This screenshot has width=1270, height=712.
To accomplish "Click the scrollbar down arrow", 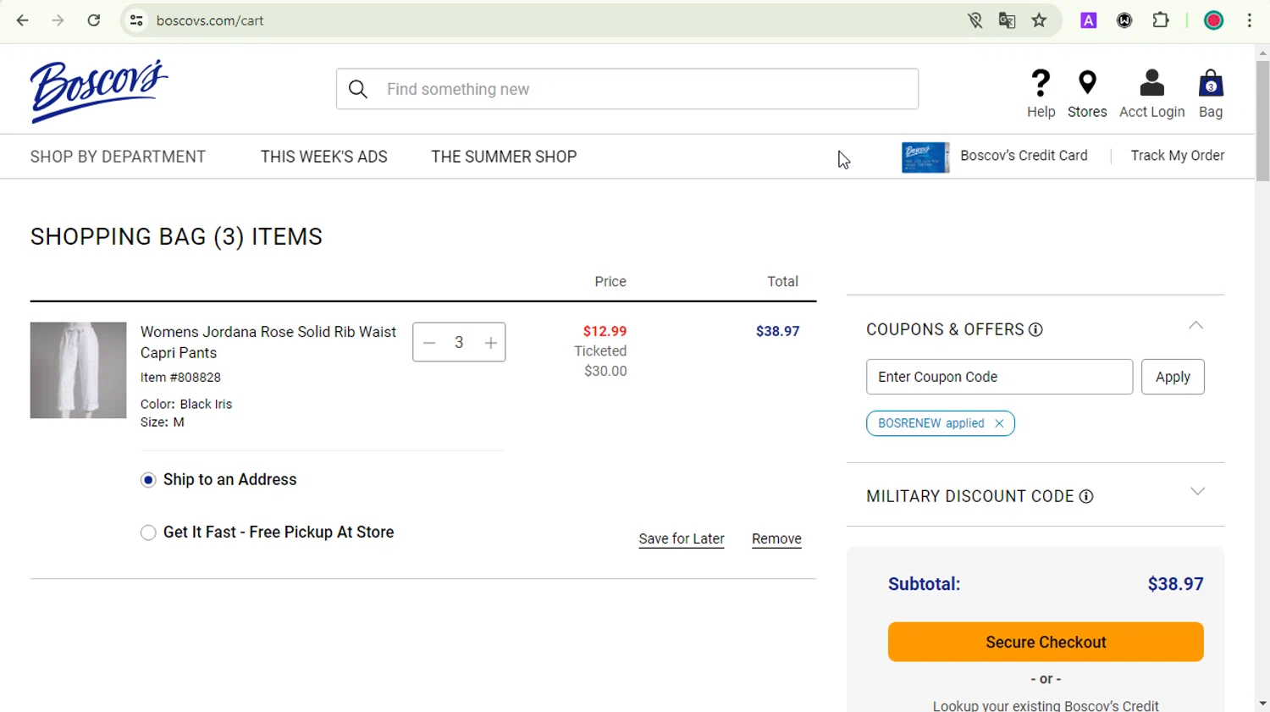I will (x=1262, y=704).
